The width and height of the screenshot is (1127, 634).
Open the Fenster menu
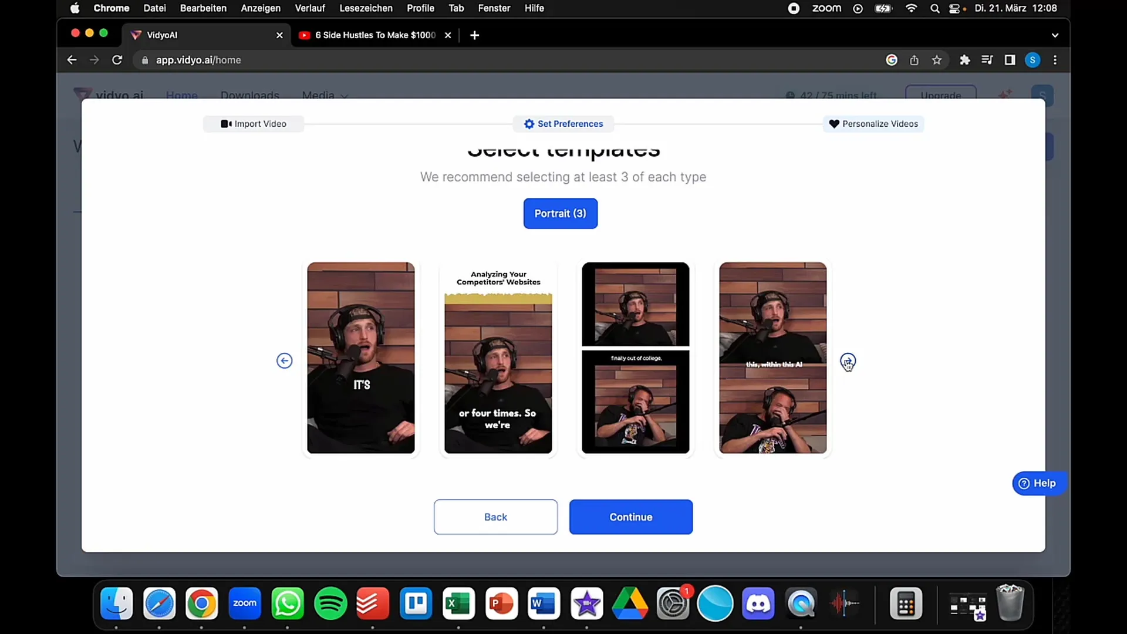(x=494, y=8)
